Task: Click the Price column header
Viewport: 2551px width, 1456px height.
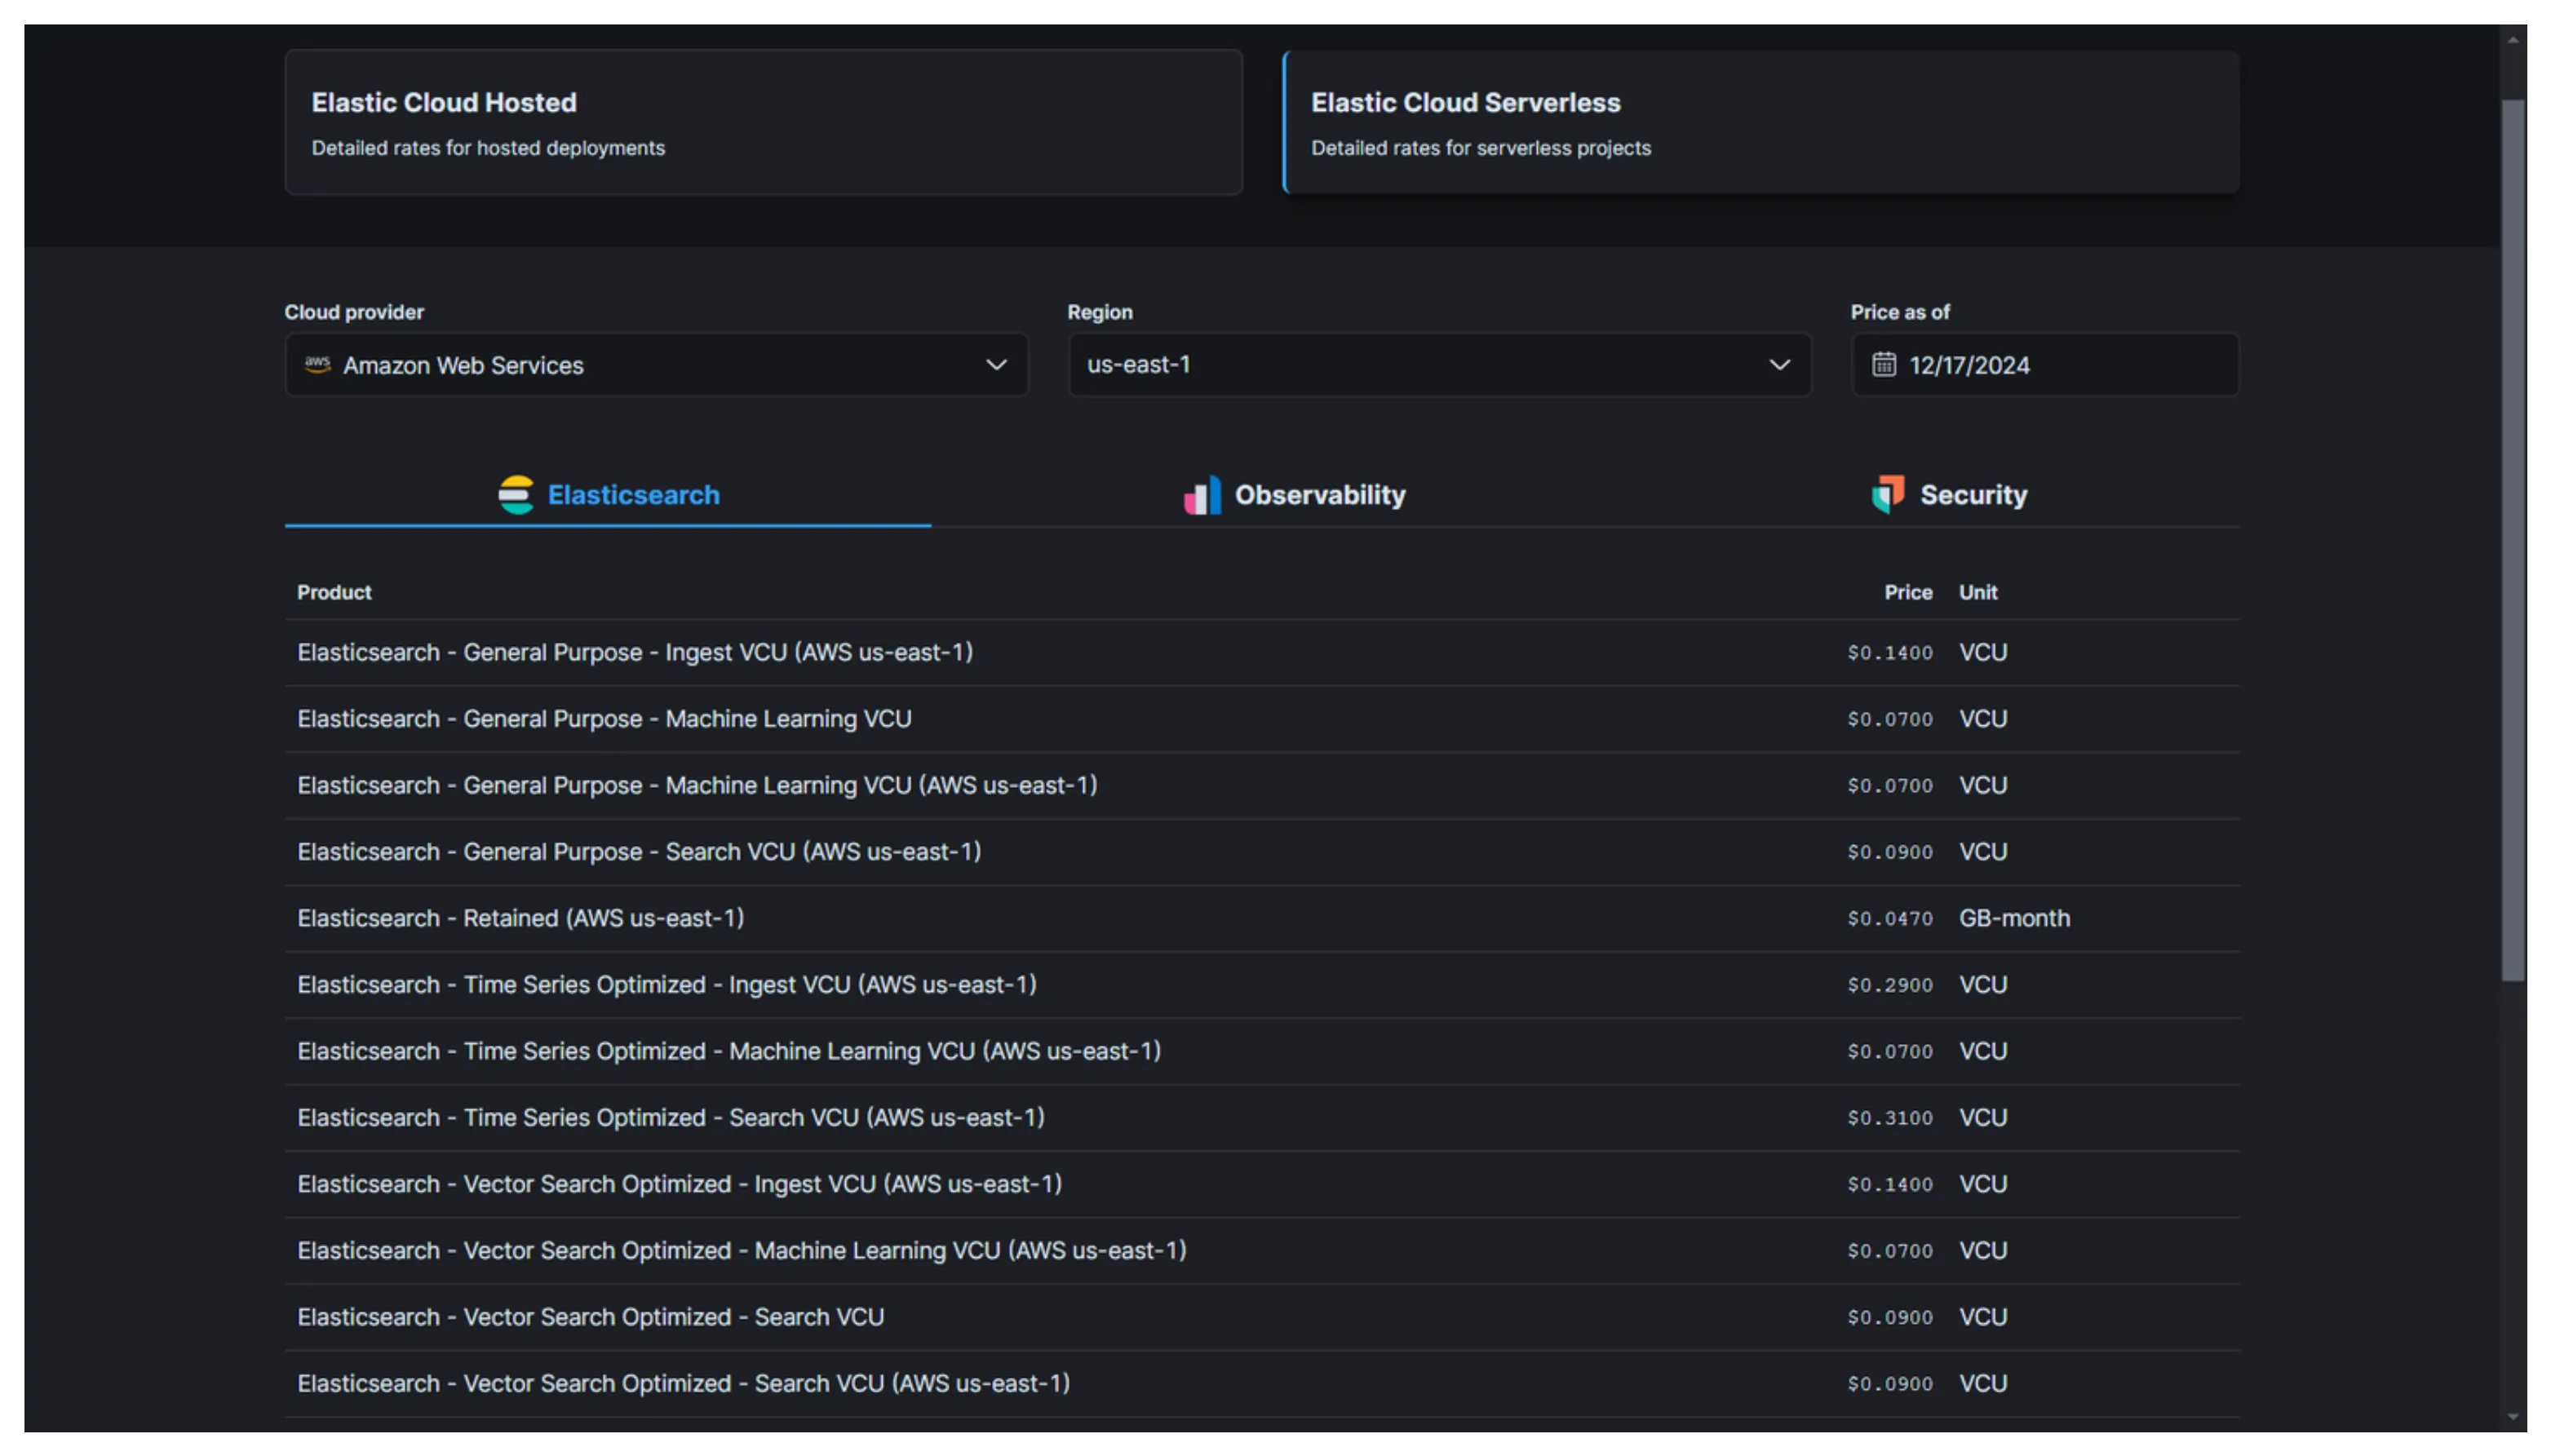Action: [x=1907, y=592]
